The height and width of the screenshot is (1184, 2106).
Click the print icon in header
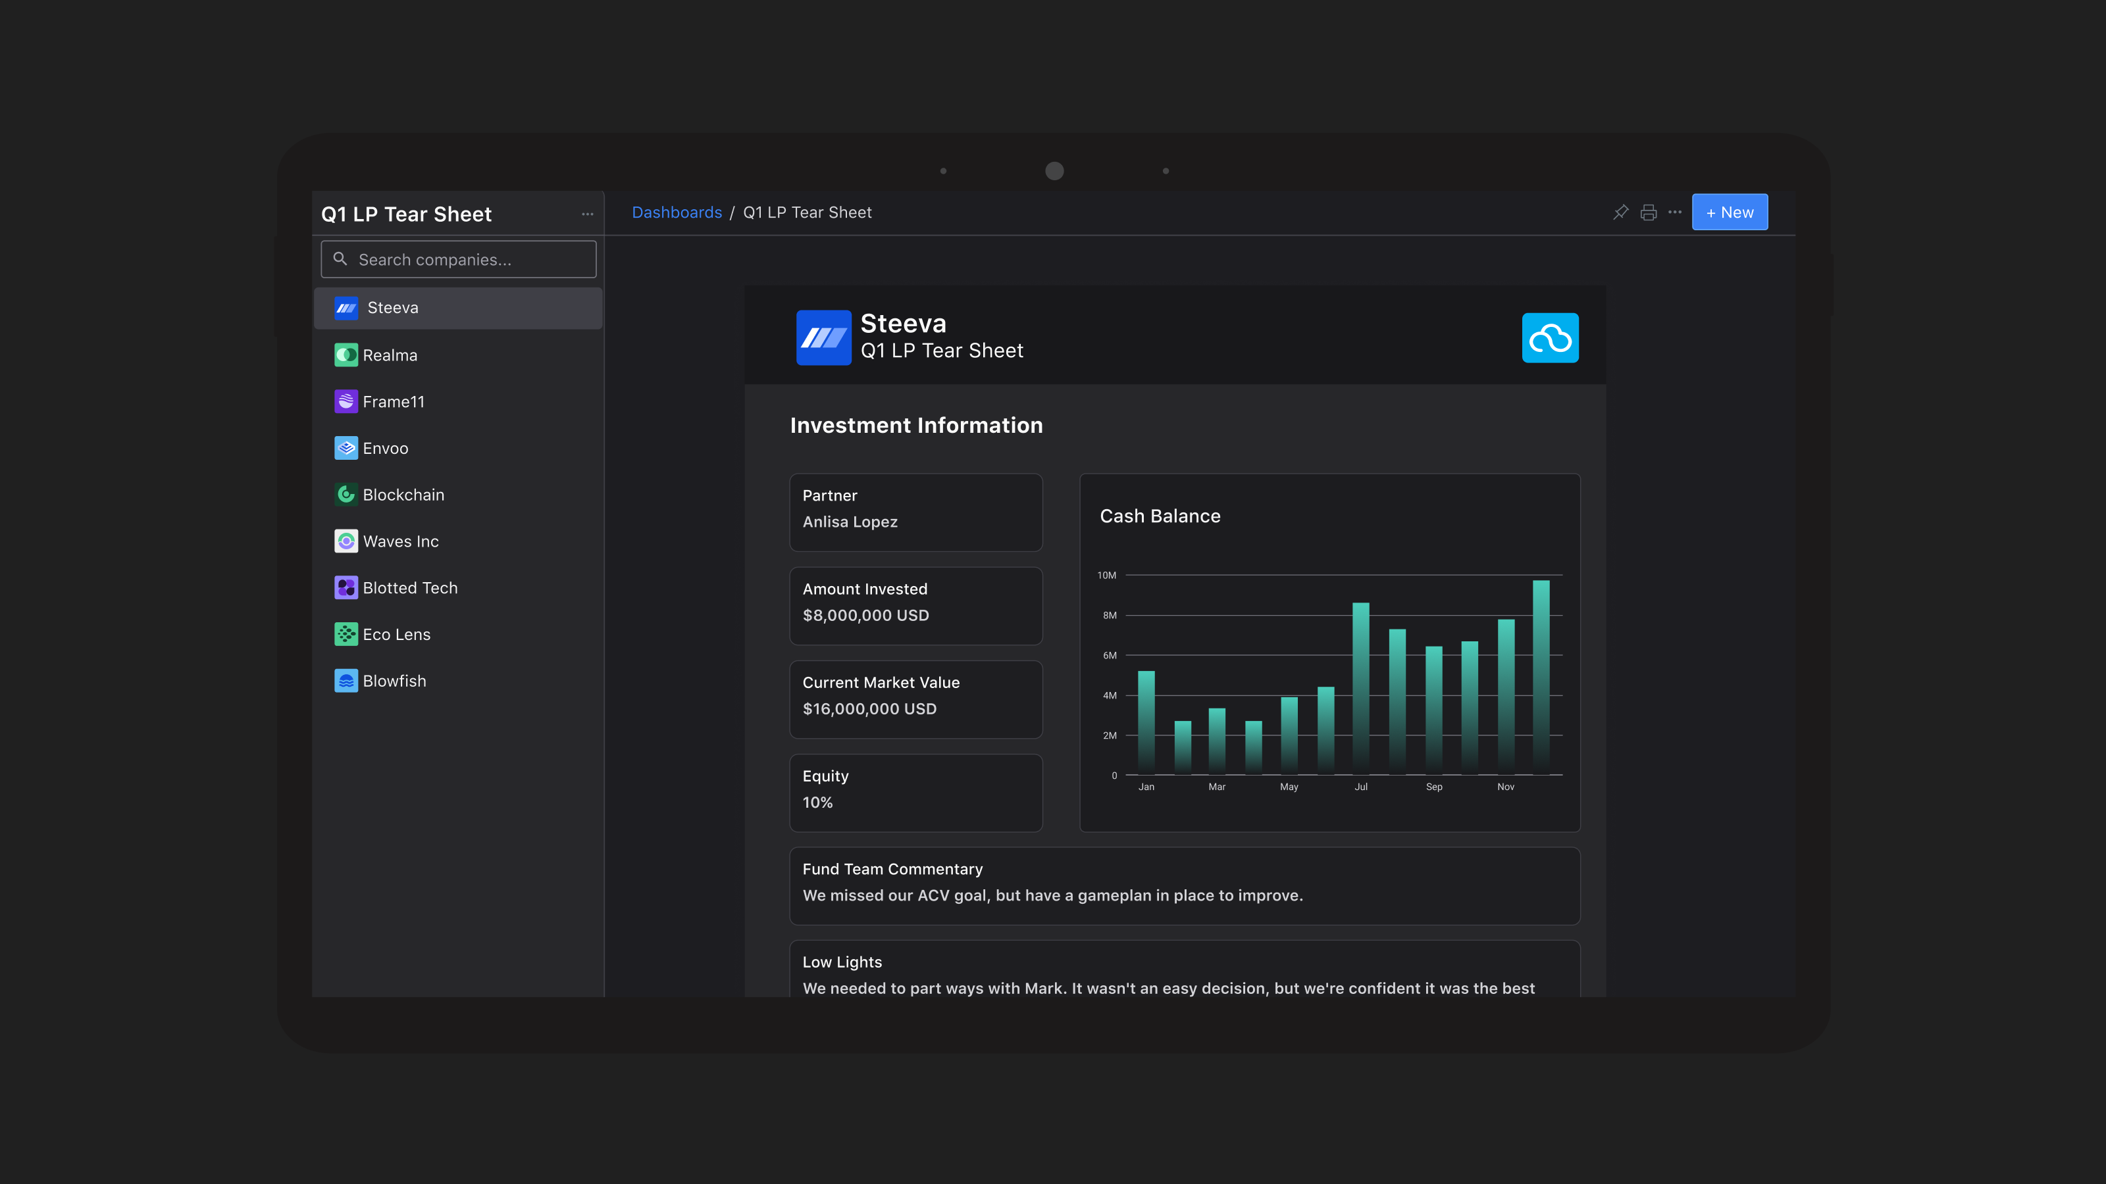1648,212
